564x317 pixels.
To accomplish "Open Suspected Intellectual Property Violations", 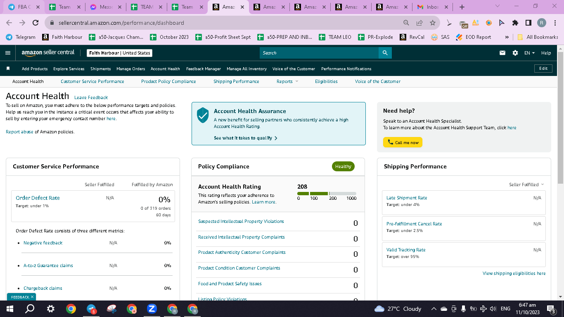I will (x=241, y=221).
